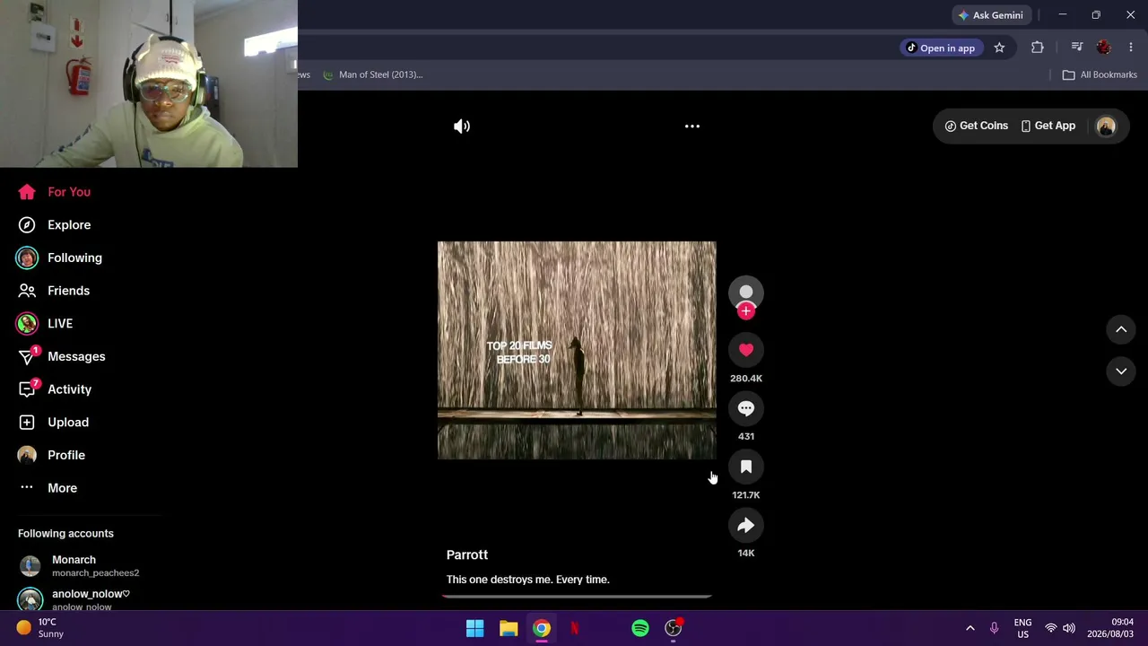Click the Get Coins button
1148x646 pixels.
click(976, 126)
